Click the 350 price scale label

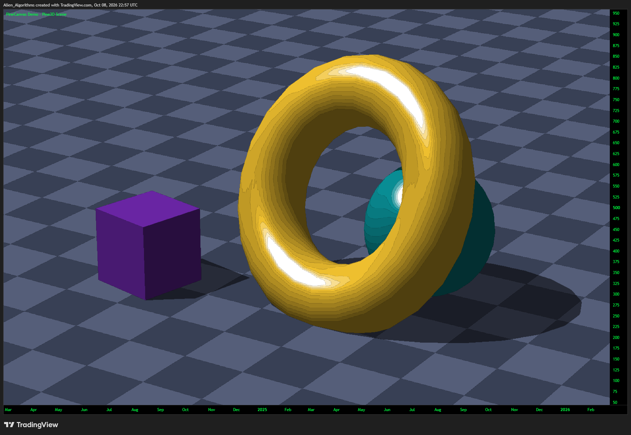coord(616,273)
